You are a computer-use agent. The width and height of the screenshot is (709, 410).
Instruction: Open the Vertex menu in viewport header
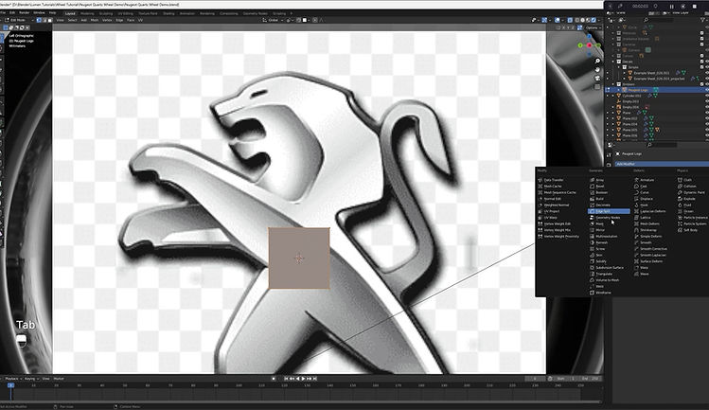107,20
